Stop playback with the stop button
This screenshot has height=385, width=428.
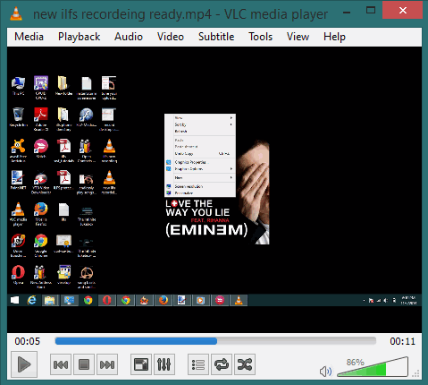(x=84, y=364)
